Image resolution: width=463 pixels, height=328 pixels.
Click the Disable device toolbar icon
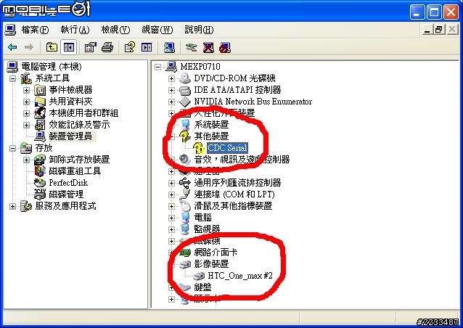[225, 47]
